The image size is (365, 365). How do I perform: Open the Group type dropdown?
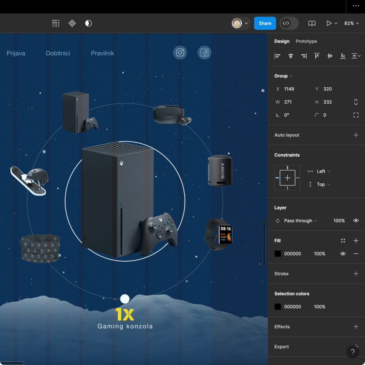(283, 76)
